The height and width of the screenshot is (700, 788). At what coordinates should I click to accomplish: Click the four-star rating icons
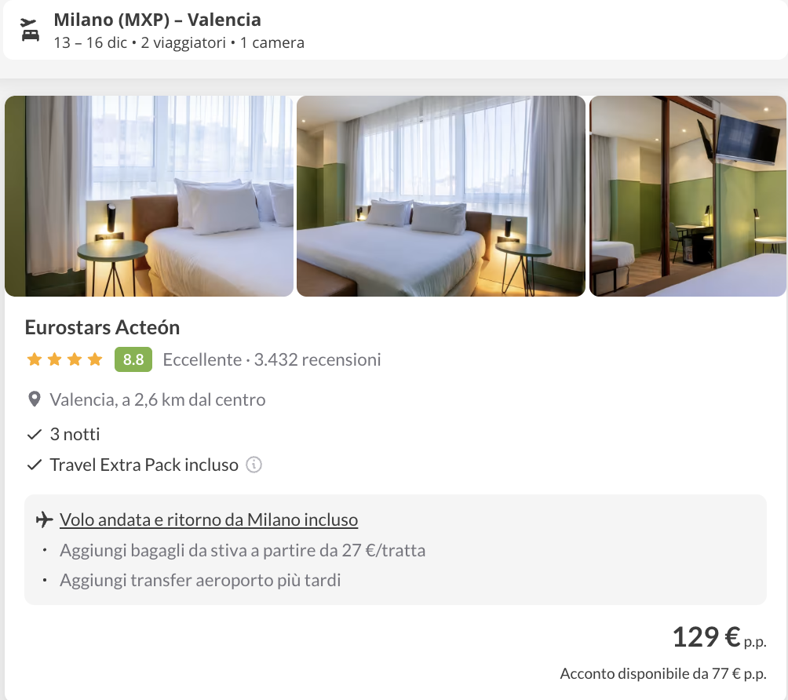[x=65, y=359]
